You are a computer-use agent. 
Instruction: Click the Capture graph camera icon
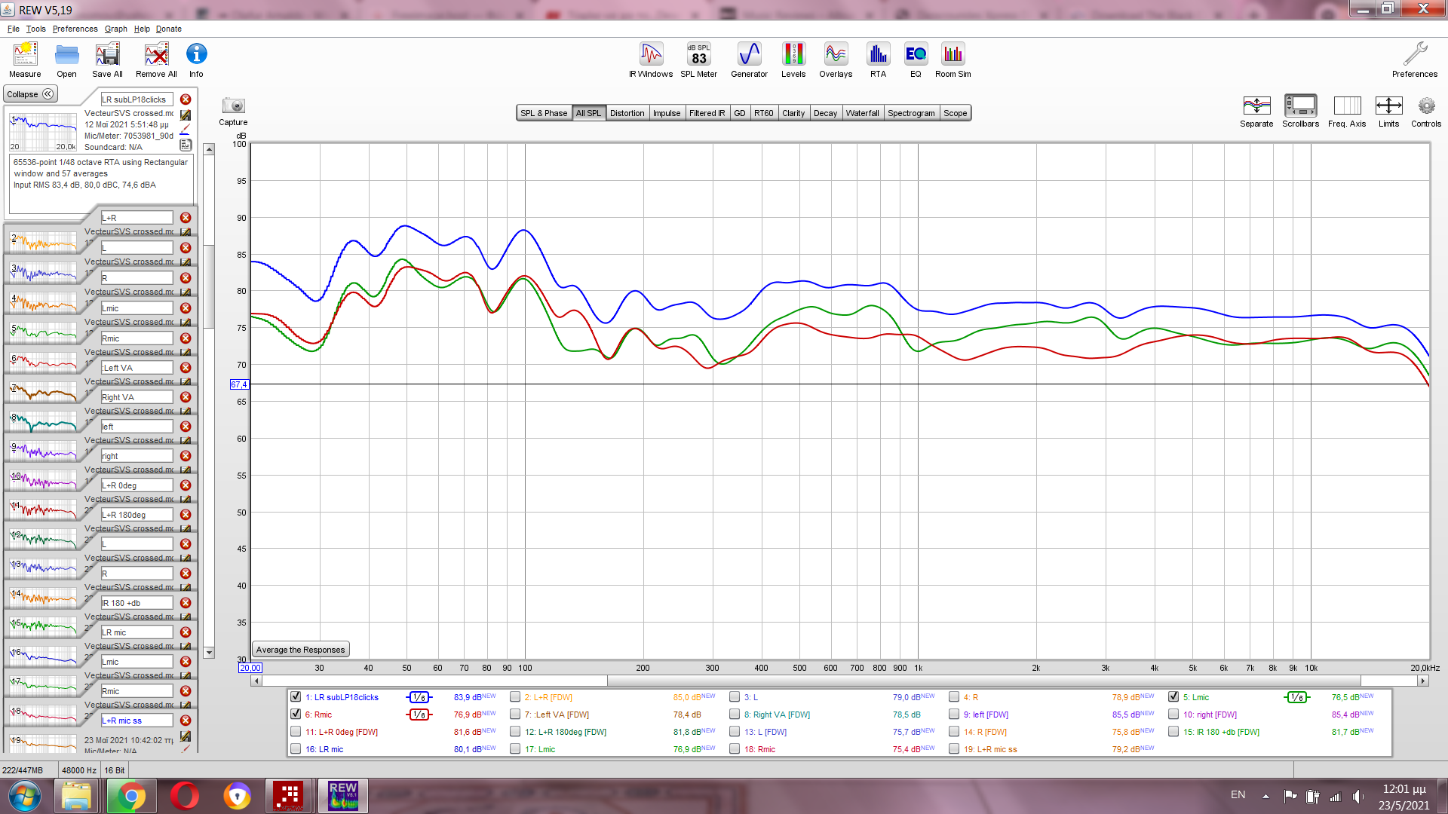pyautogui.click(x=233, y=106)
